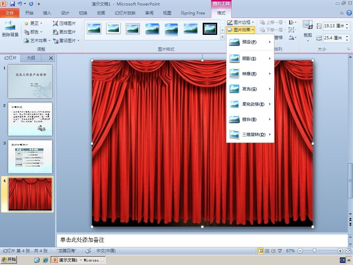The height and width of the screenshot is (265, 353).
Task: Switch to Reading view icon in status bar
Action: coord(273,251)
